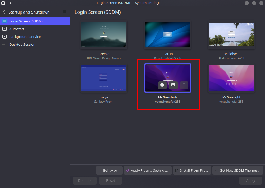This screenshot has width=265, height=188.
Task: Click the Elarun theme name label
Action: [167, 54]
